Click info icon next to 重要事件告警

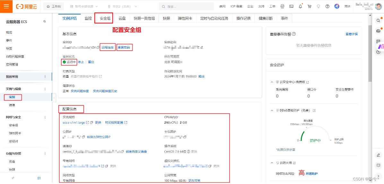pos(294,34)
